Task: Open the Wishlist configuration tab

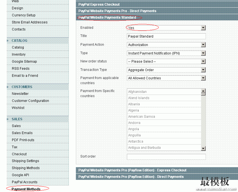Action: pos(38,108)
